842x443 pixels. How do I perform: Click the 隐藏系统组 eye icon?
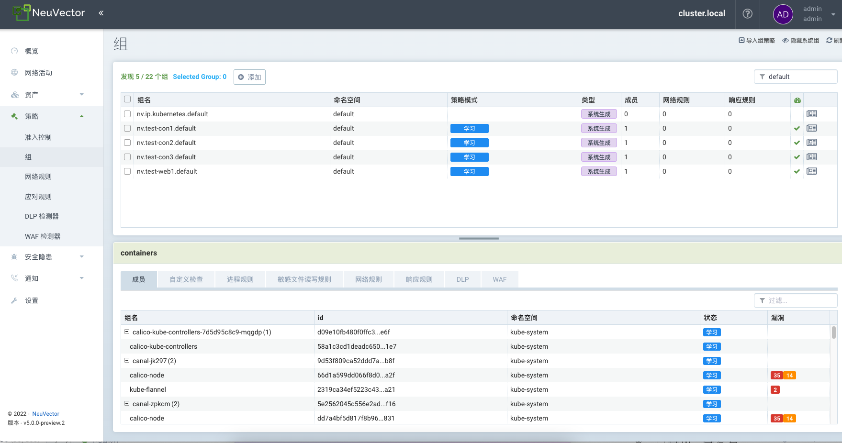785,41
